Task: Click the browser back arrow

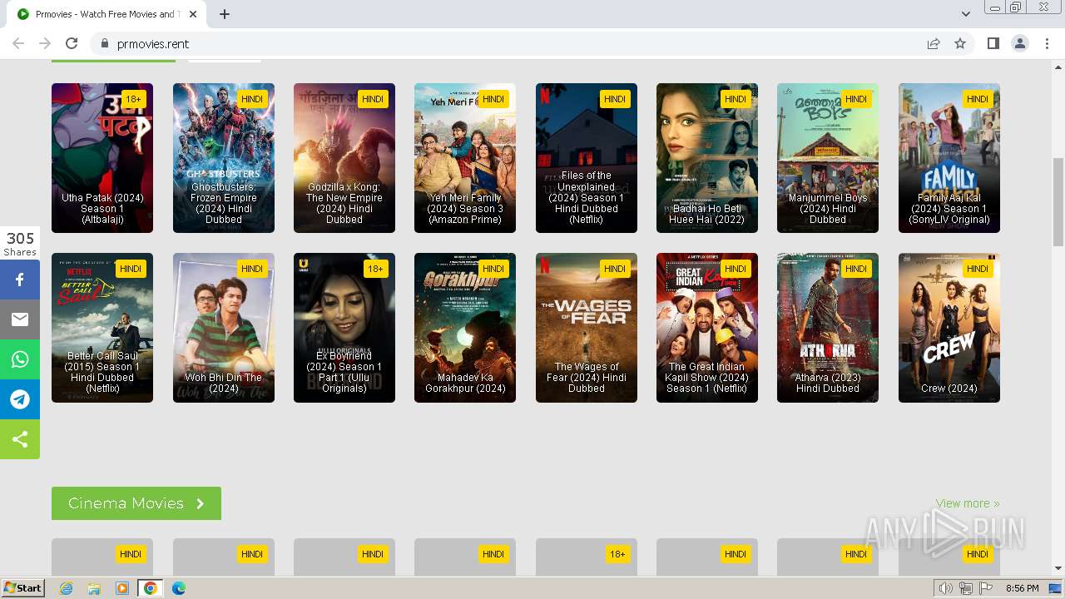Action: (x=18, y=43)
